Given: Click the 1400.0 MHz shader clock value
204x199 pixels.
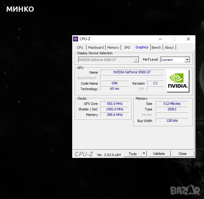Looking at the screenshot, I should tap(115, 109).
